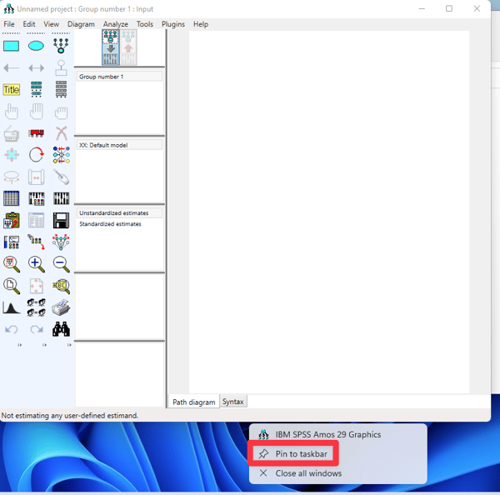Select XX: Default model entry
This screenshot has width=500, height=495.
[119, 145]
